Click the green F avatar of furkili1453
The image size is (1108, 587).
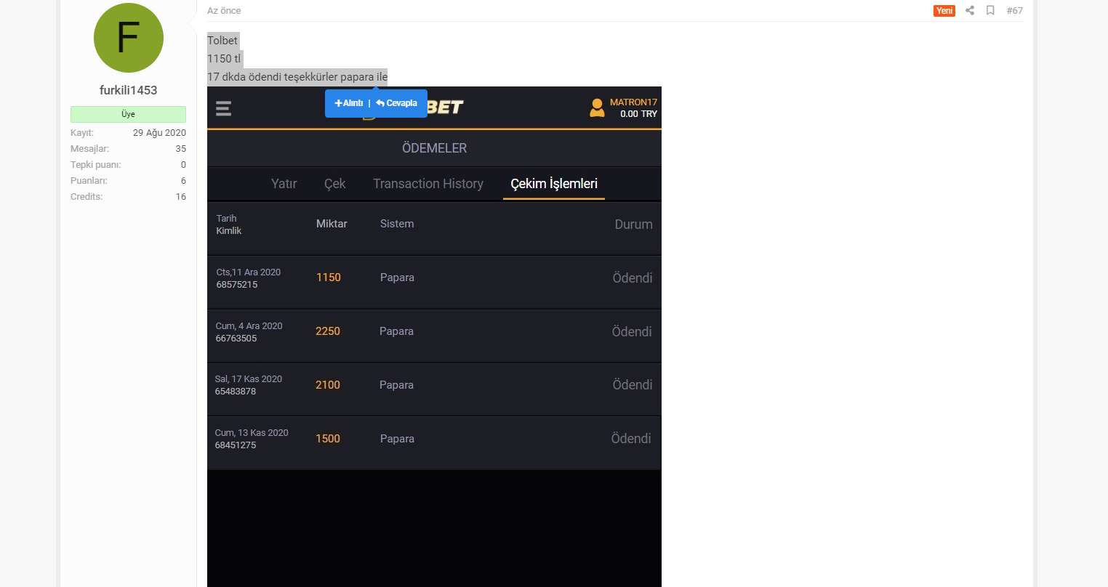pyautogui.click(x=129, y=38)
